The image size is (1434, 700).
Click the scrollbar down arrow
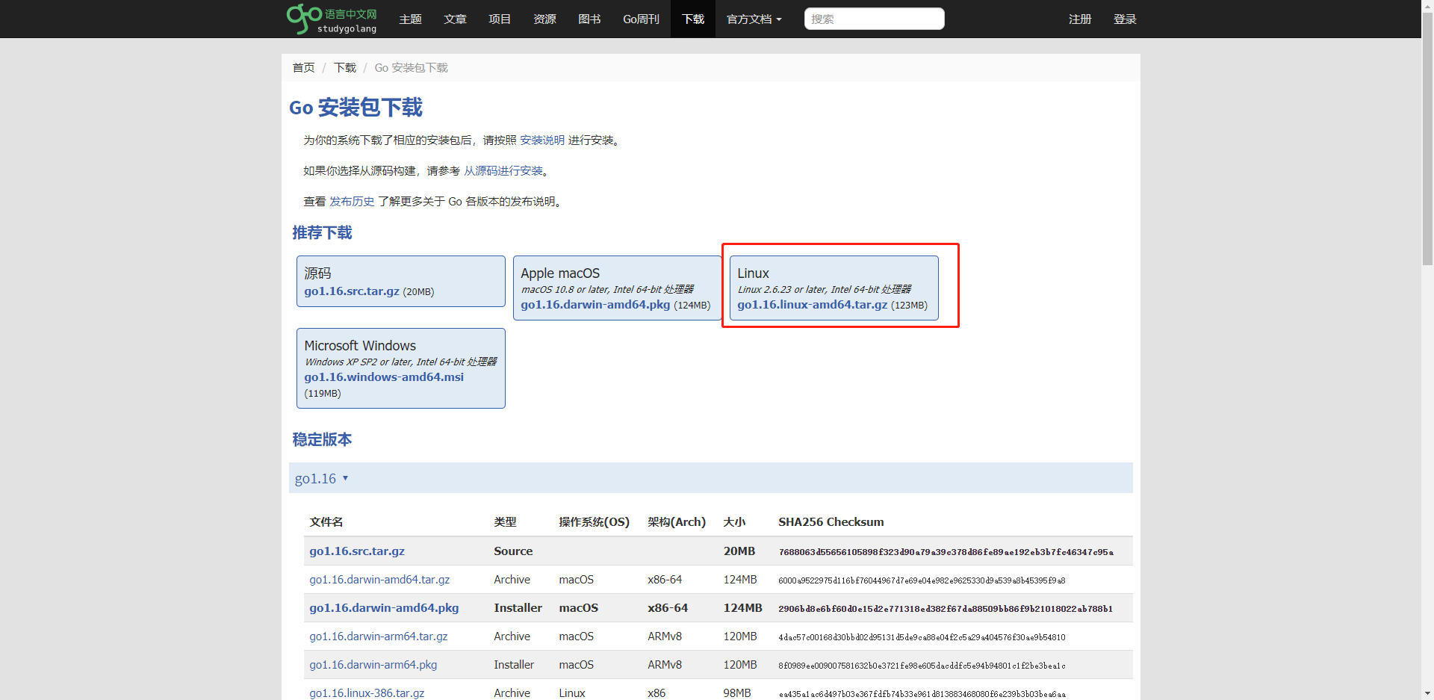coord(1427,694)
